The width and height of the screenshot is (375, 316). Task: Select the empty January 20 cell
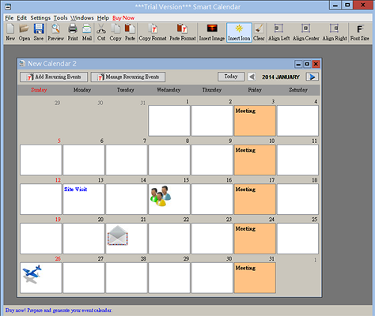84,239
